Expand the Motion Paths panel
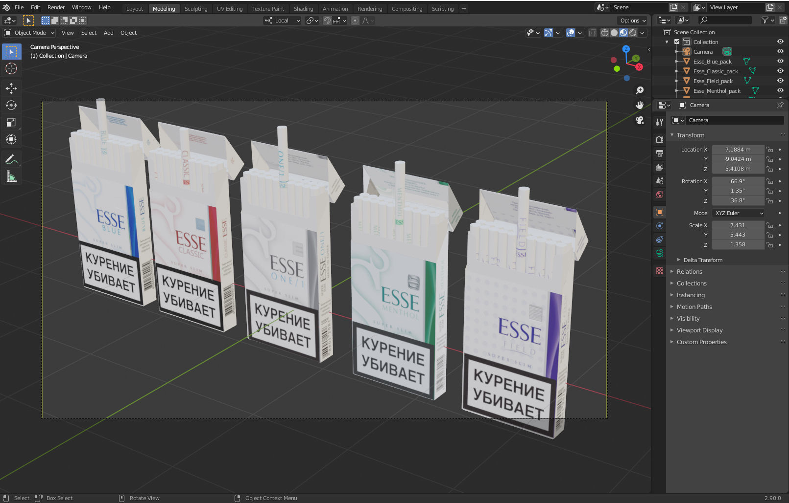The image size is (789, 503). [x=694, y=307]
